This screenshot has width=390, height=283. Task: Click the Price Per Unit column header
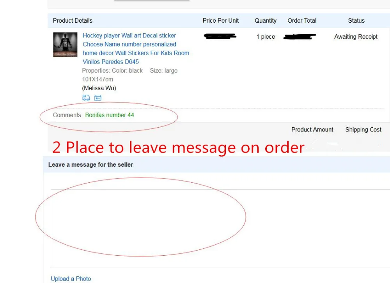220,21
